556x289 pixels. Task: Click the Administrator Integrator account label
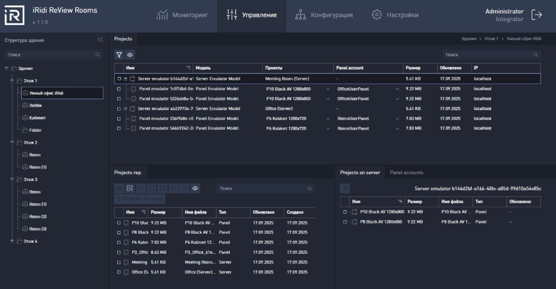pyautogui.click(x=504, y=15)
